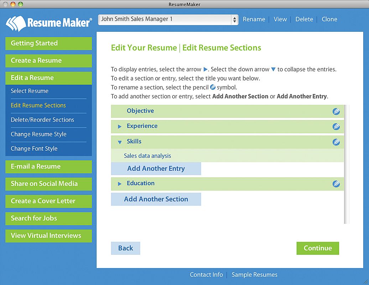Viewport: 369px width, 285px height.
Task: Click the Continue button
Action: tap(318, 248)
